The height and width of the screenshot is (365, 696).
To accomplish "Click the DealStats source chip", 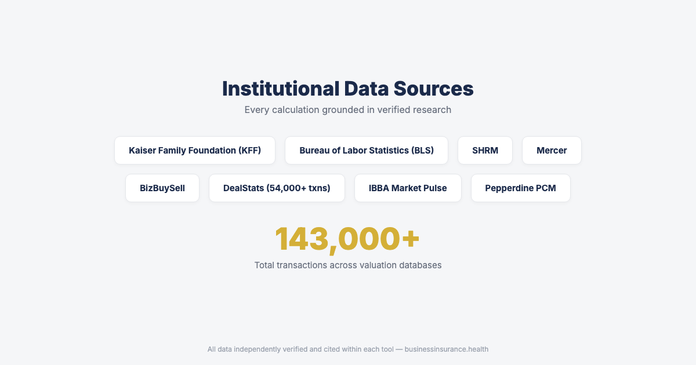I will pyautogui.click(x=277, y=188).
